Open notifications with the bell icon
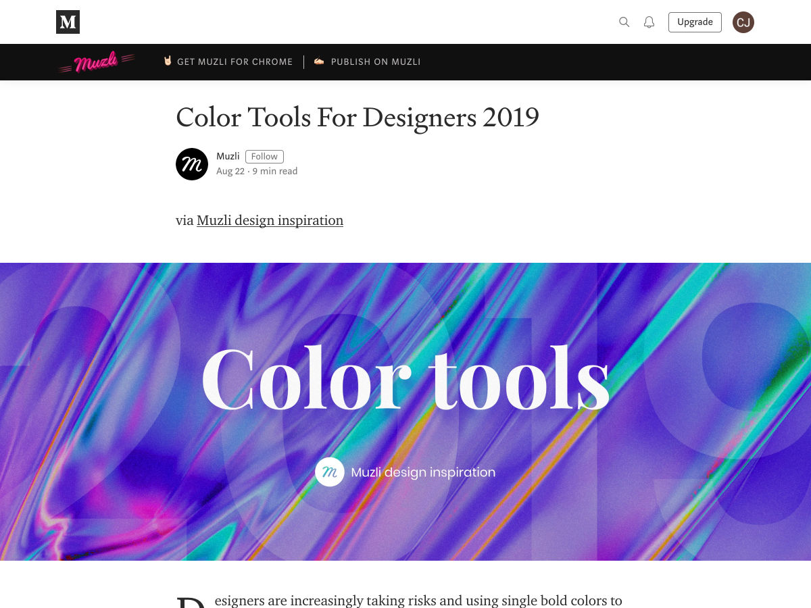Screen dimensions: 811x608 point(649,22)
